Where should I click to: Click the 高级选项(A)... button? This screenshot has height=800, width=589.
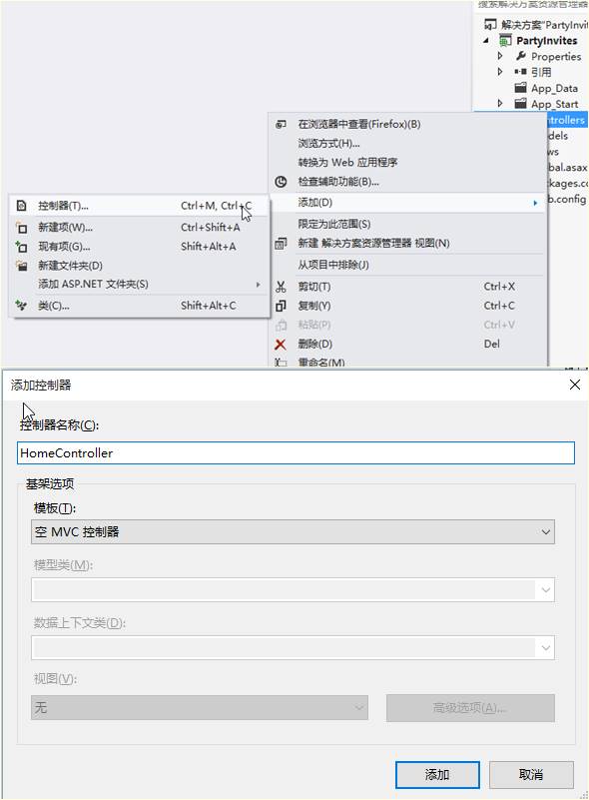pos(470,708)
